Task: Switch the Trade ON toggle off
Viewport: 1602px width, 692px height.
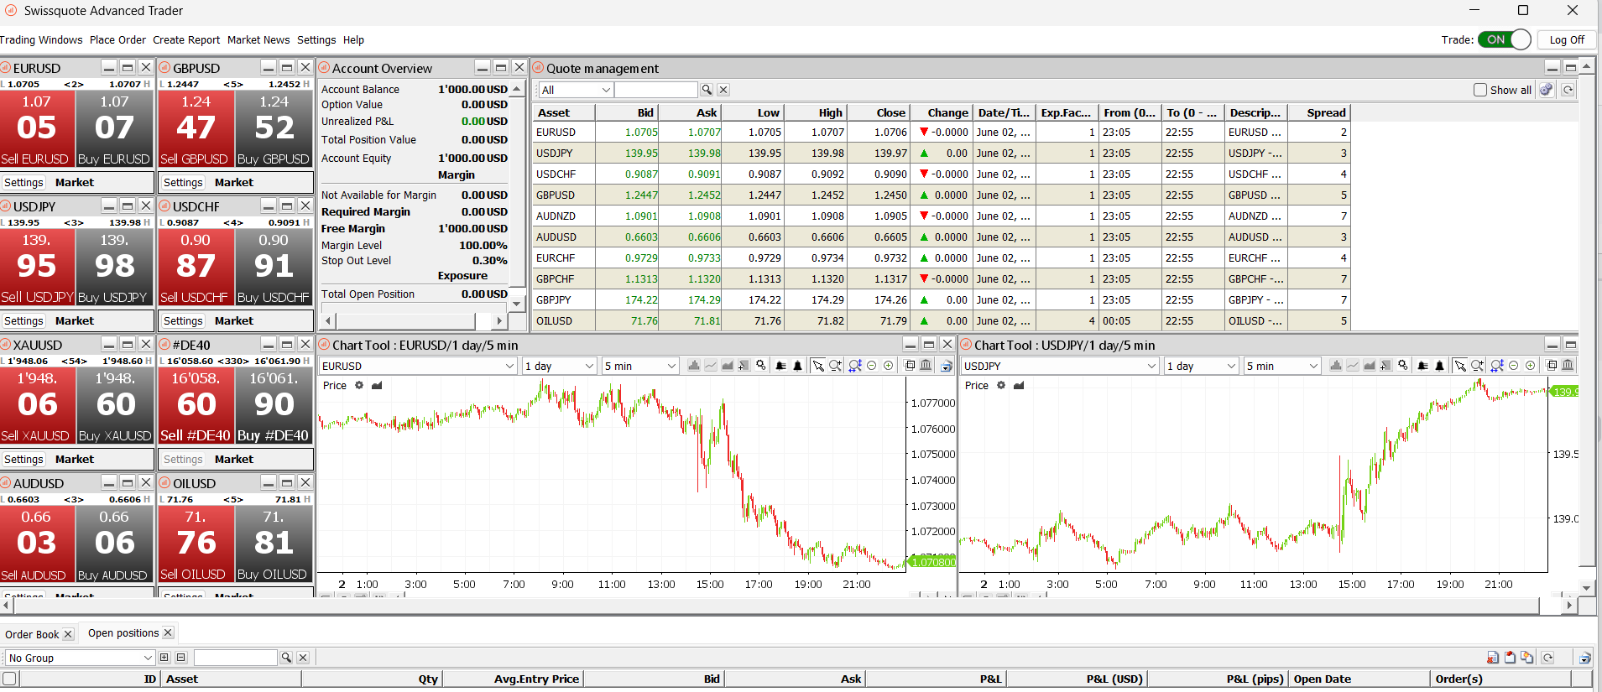Action: (x=1505, y=39)
